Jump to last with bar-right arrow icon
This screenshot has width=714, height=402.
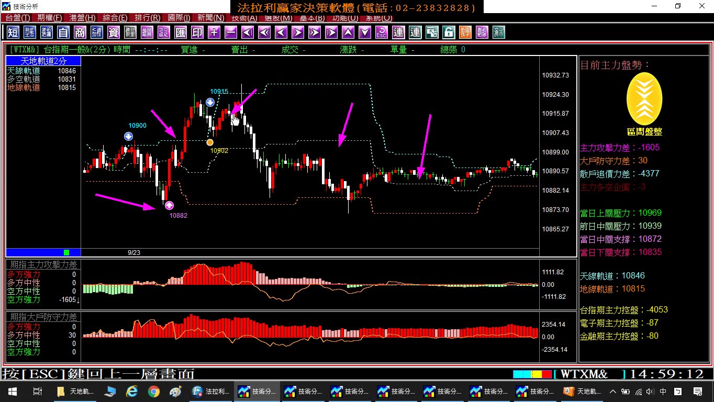pyautogui.click(x=331, y=32)
